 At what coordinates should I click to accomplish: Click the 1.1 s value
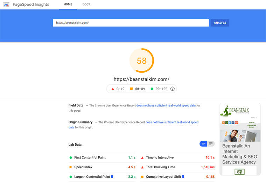(132, 157)
